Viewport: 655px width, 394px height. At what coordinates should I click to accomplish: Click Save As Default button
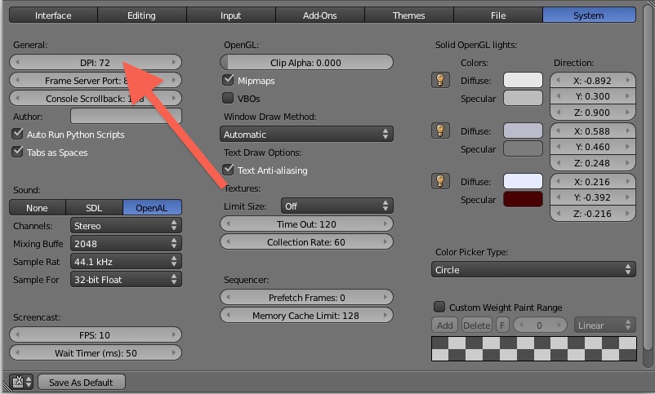click(82, 382)
